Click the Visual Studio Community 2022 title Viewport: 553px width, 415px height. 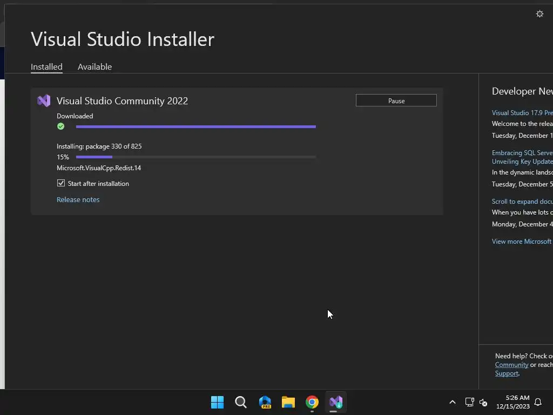[x=123, y=101]
